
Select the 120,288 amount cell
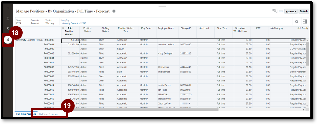pyautogui.click(x=71, y=40)
